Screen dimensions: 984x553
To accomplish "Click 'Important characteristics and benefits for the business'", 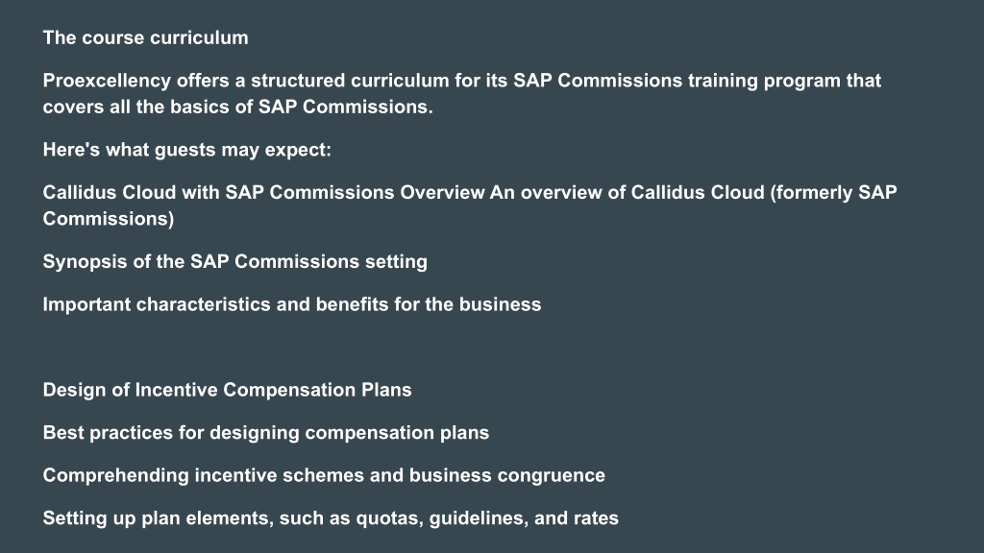I will coord(292,304).
